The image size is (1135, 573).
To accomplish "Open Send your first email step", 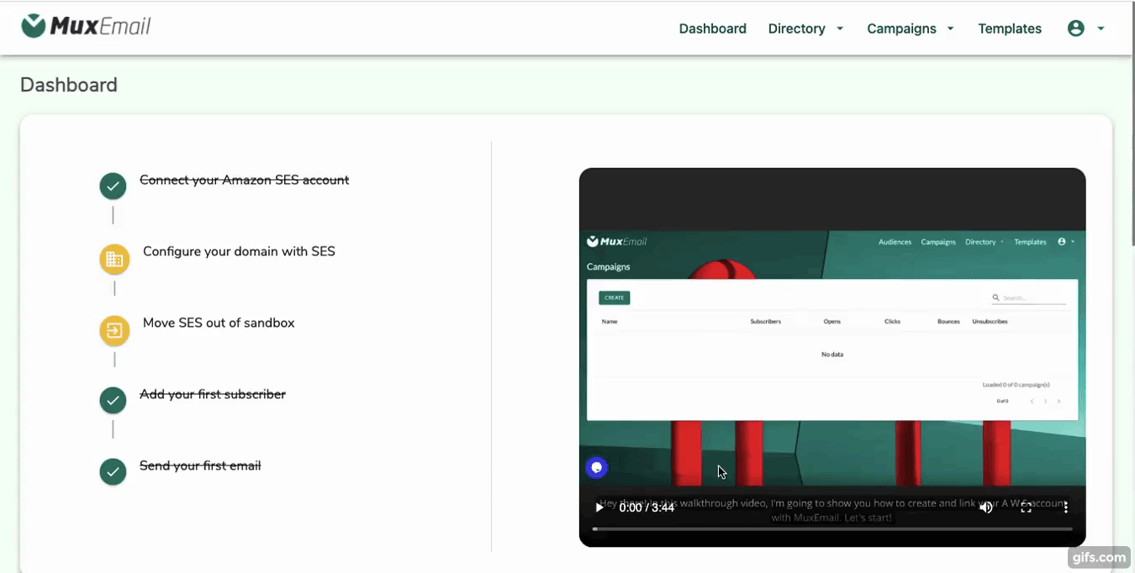I will 200,465.
